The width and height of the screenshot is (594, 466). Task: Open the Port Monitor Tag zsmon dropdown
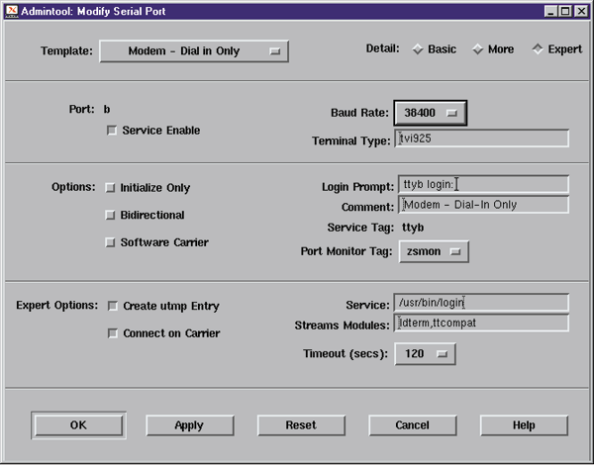433,252
